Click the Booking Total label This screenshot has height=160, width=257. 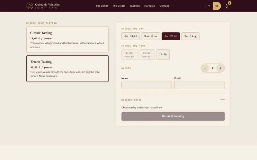pos(131,100)
